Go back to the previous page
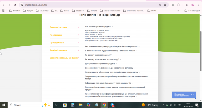 click(x=3, y=5)
